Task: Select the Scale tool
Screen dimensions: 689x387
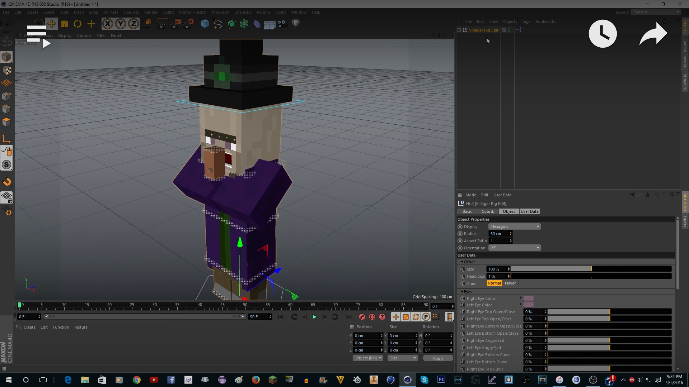Action: click(65, 24)
